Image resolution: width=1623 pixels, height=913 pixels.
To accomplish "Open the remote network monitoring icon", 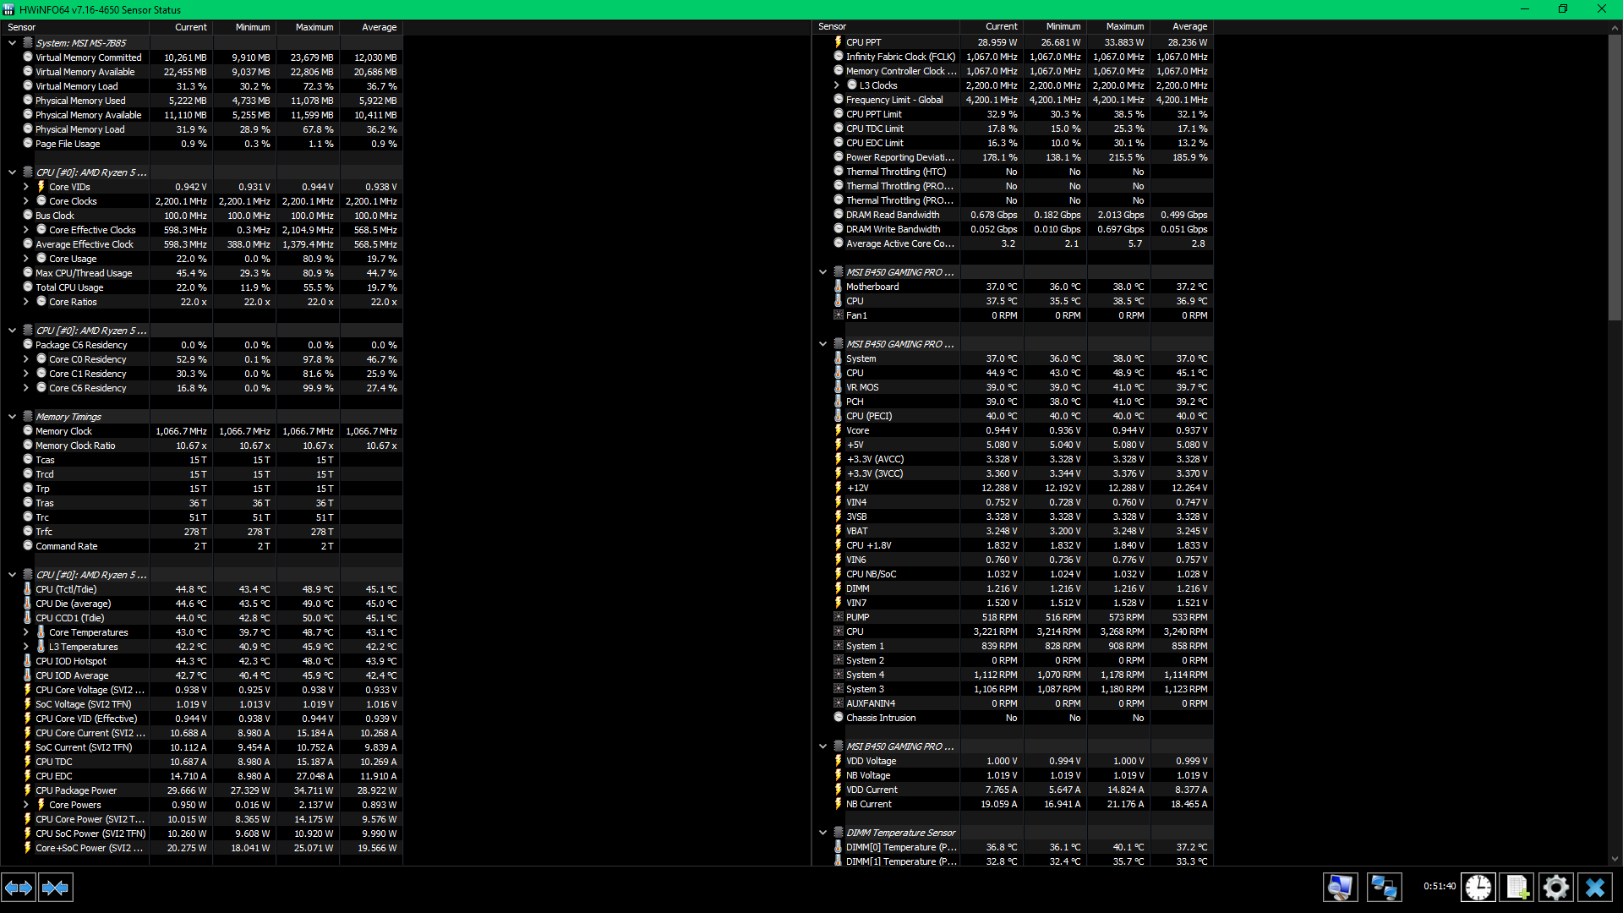I will pos(1384,888).
